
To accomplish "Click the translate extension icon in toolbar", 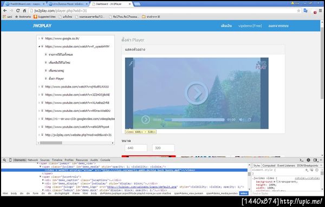I will point(305,11).
